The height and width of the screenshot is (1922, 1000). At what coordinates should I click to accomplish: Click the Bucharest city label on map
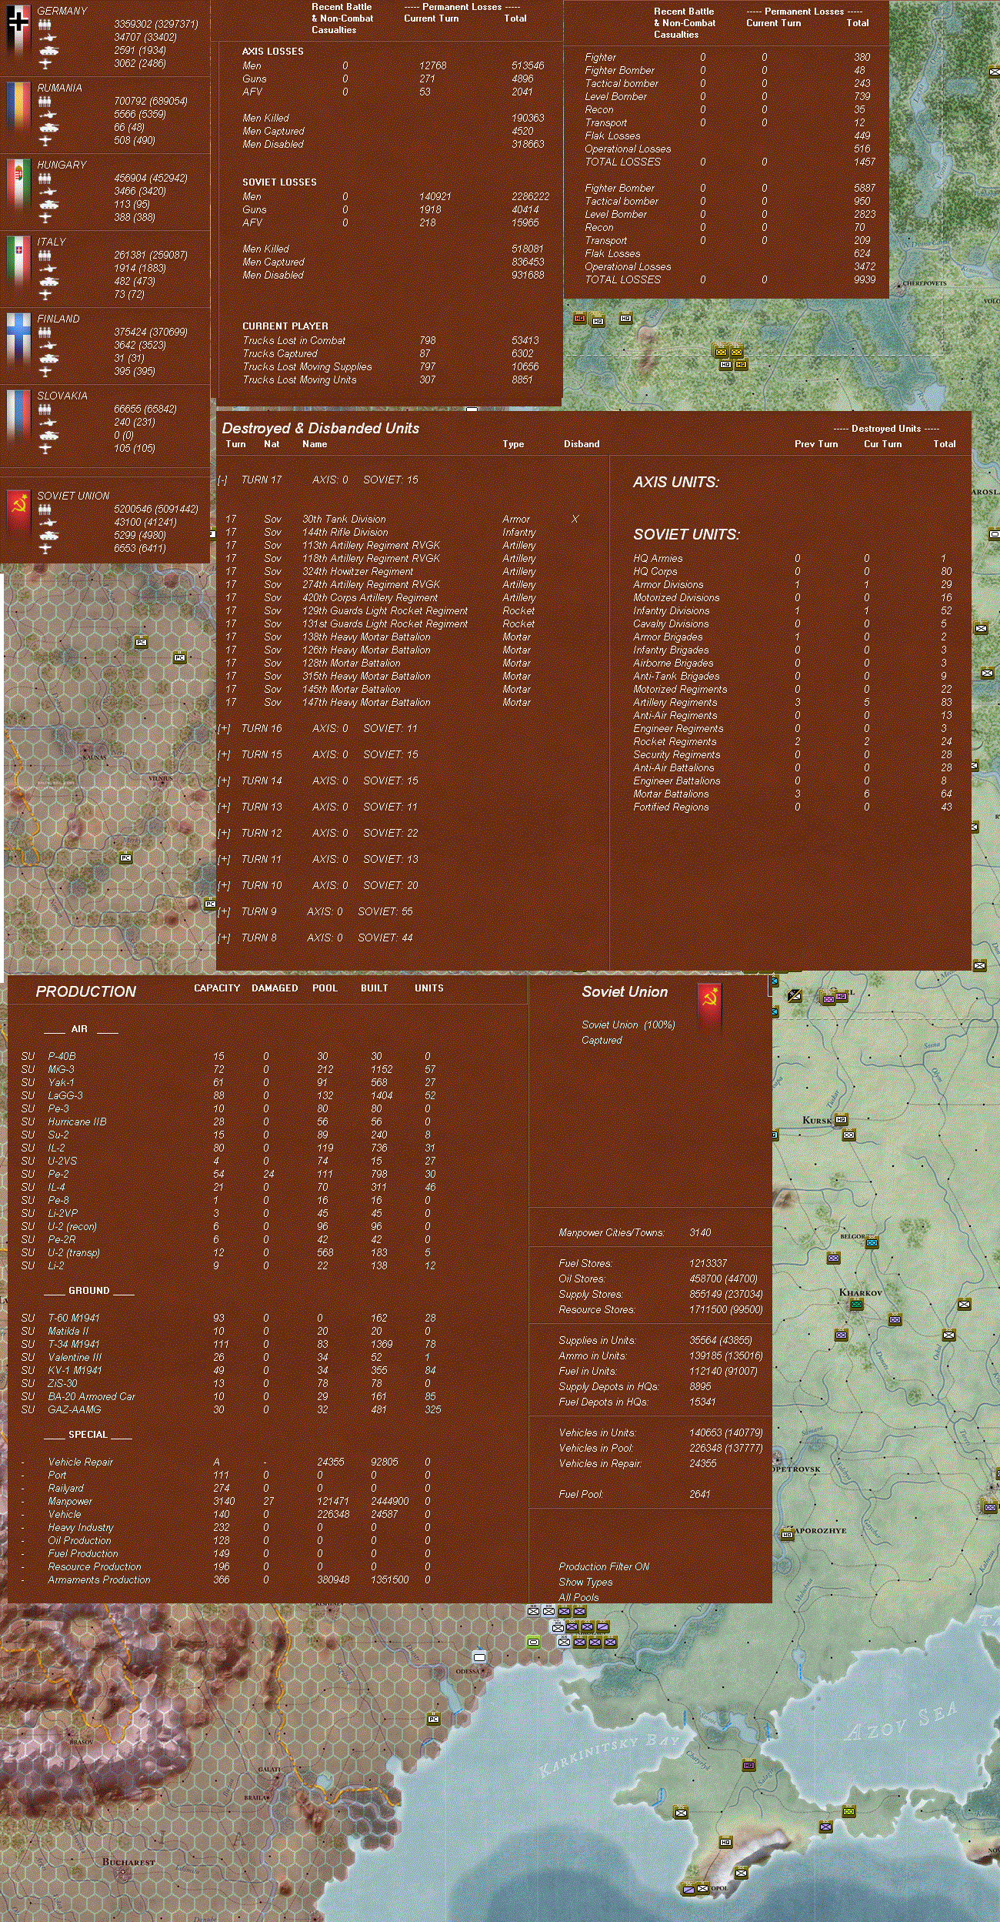pos(128,1862)
